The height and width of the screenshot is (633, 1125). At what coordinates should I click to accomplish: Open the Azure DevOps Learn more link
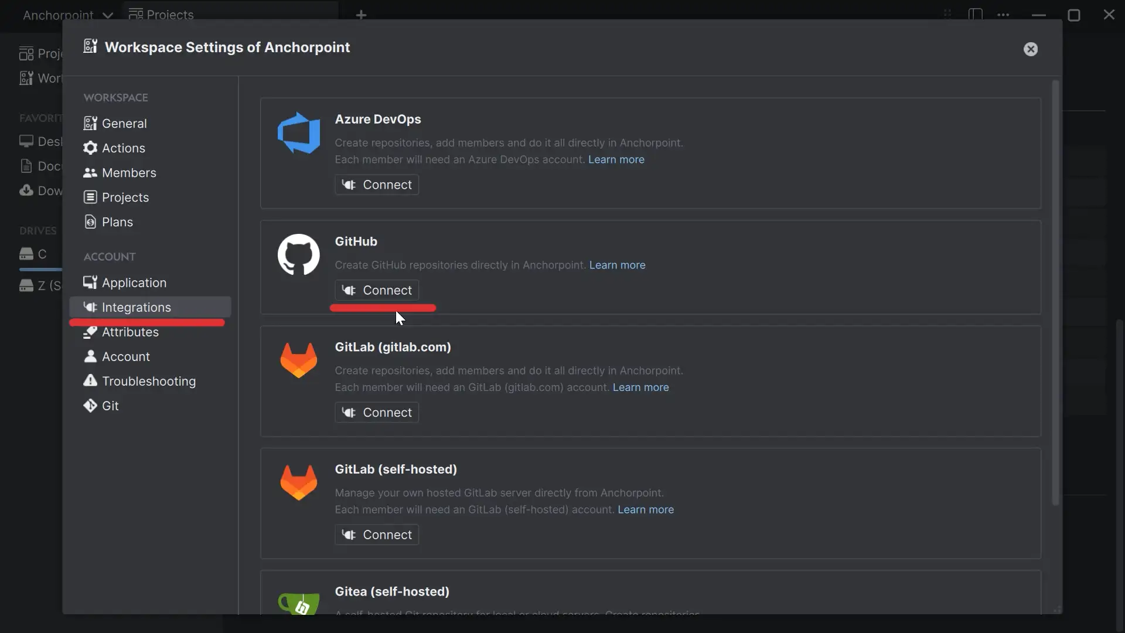click(616, 159)
